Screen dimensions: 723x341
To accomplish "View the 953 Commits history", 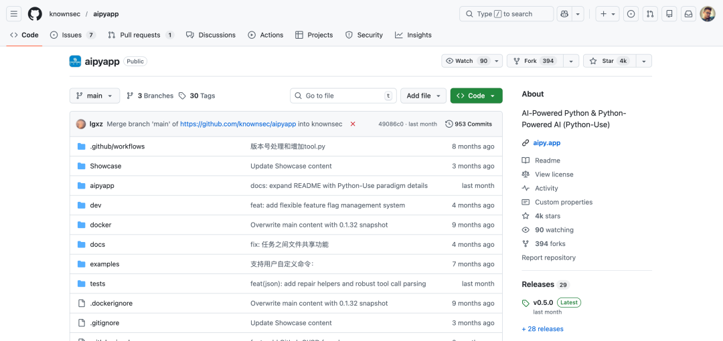I will (x=469, y=124).
